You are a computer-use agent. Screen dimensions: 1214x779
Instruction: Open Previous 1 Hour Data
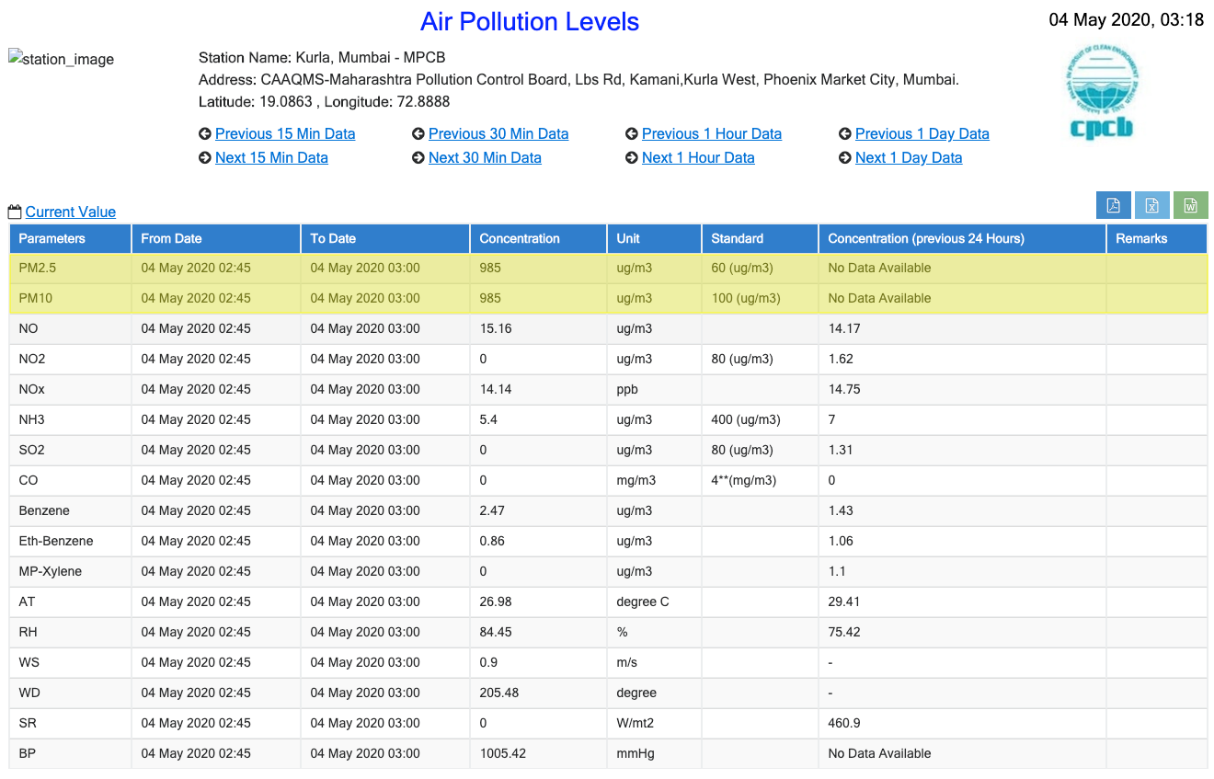coord(711,134)
